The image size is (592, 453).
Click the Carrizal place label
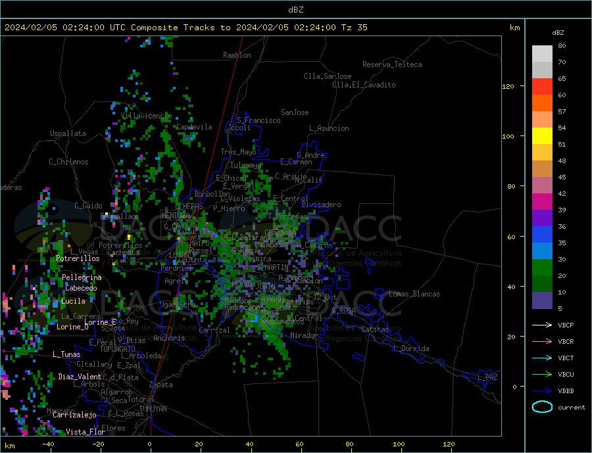[214, 330]
